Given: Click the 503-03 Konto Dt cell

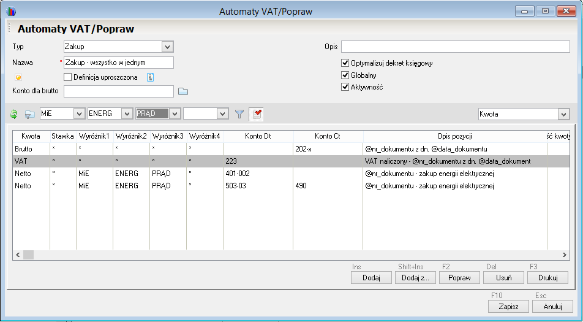Looking at the screenshot, I should point(258,185).
